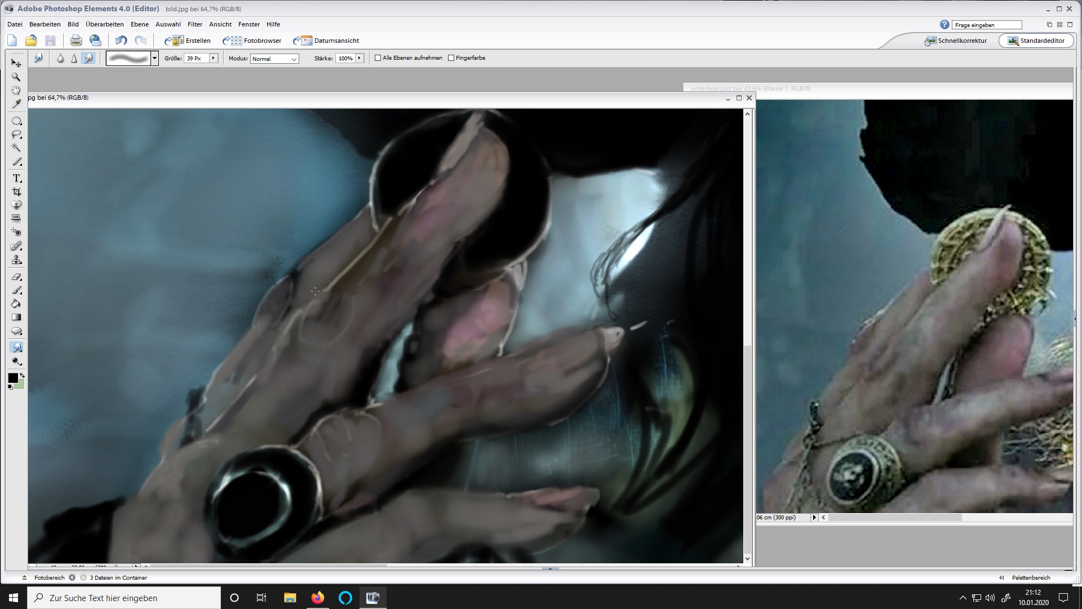Expand the Stärke slider arrow
Viewport: 1082px width, 609px height.
click(359, 58)
